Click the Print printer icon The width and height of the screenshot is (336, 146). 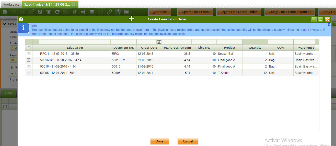pos(83,12)
